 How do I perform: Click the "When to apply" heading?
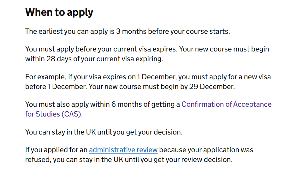pos(59,13)
